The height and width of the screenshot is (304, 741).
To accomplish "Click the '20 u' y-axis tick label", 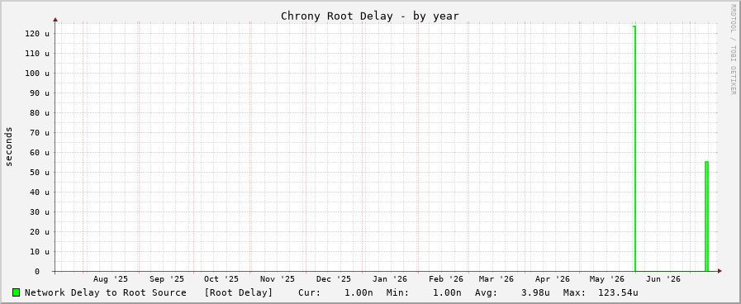I will click(x=40, y=232).
